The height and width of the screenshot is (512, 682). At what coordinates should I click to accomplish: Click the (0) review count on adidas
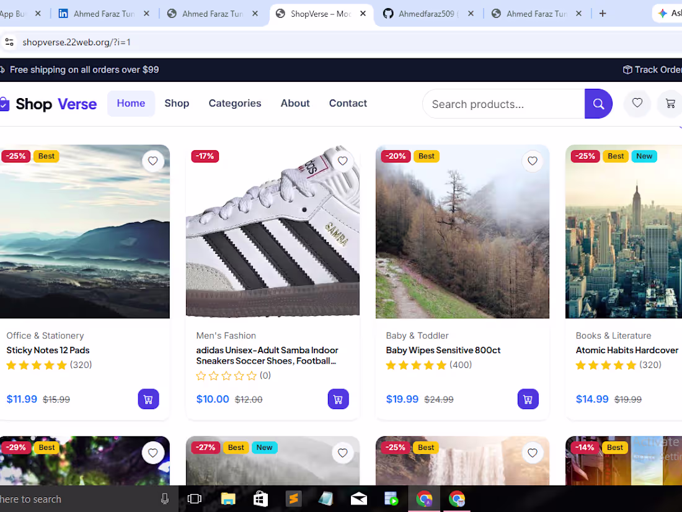265,375
